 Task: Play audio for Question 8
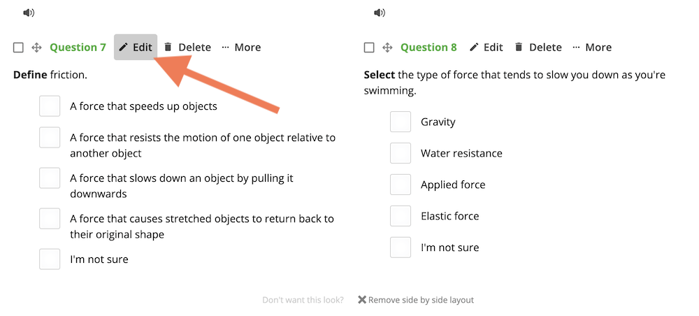[x=380, y=13]
